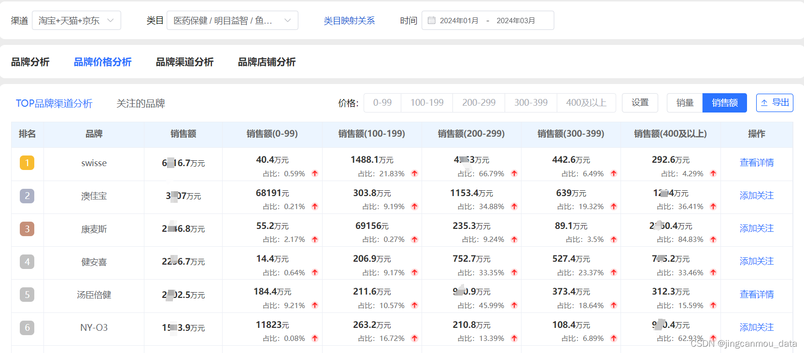Choose the 200-299 price range
The height and width of the screenshot is (353, 804).
[479, 103]
